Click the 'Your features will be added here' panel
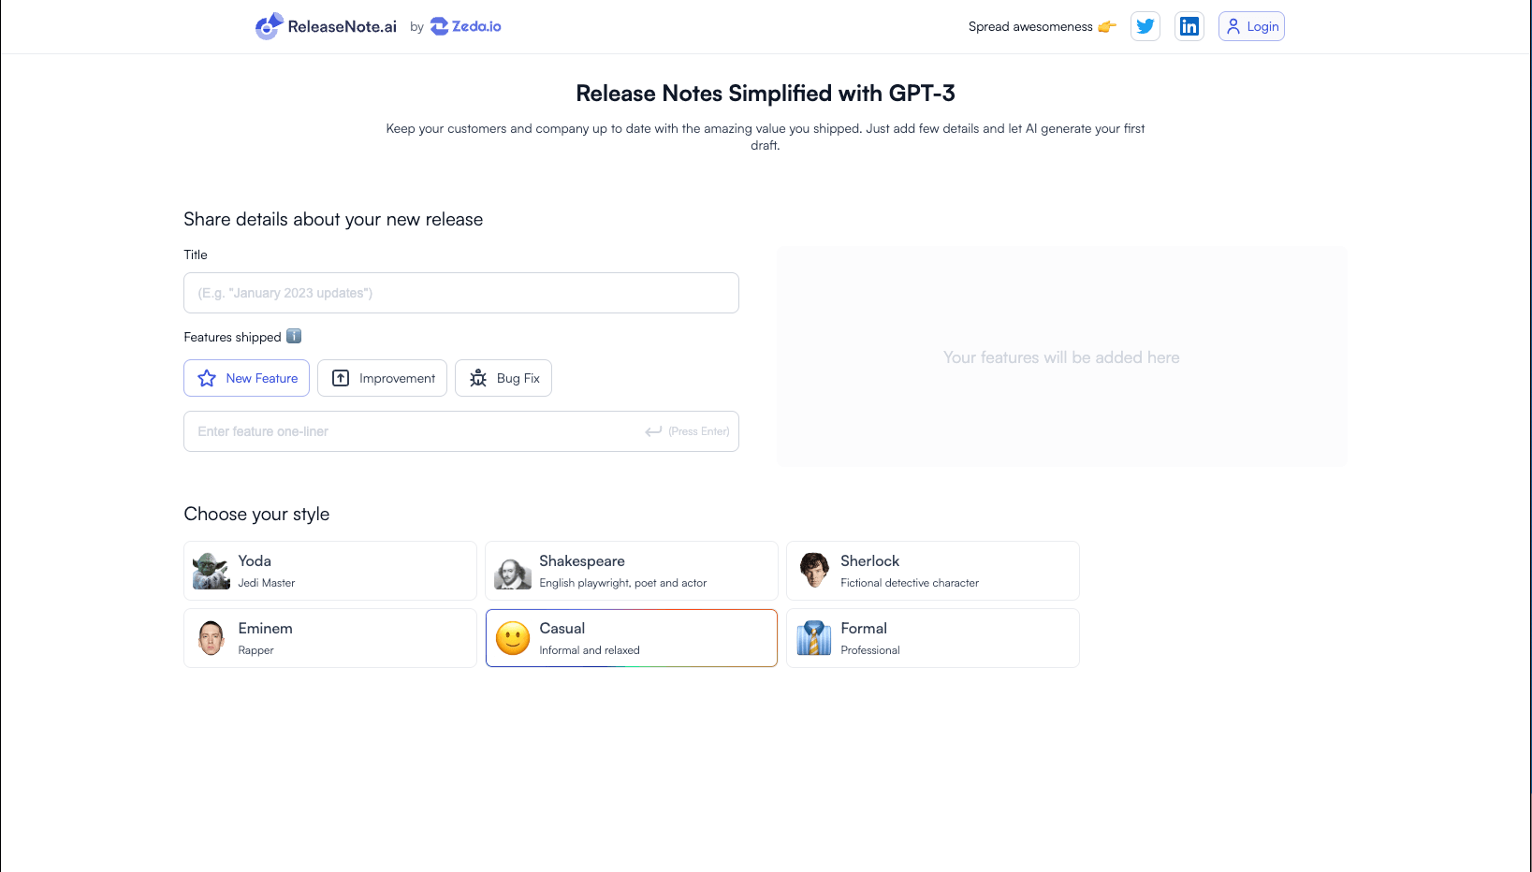The height and width of the screenshot is (872, 1532). coord(1062,356)
